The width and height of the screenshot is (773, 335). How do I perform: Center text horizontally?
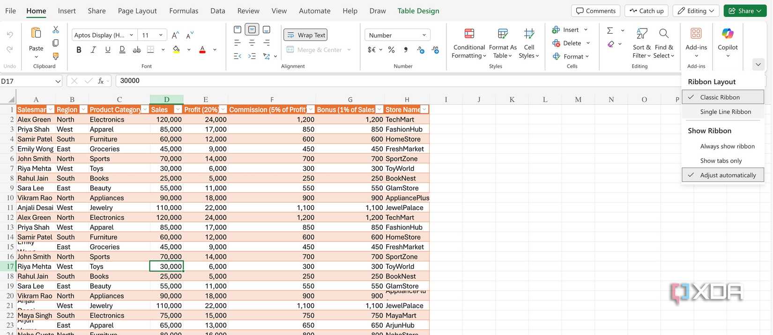click(x=252, y=43)
